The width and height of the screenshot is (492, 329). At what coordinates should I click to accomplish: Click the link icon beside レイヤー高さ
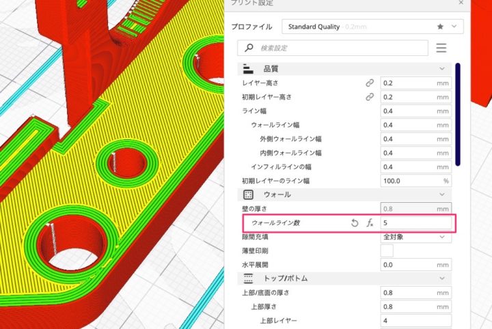click(370, 83)
